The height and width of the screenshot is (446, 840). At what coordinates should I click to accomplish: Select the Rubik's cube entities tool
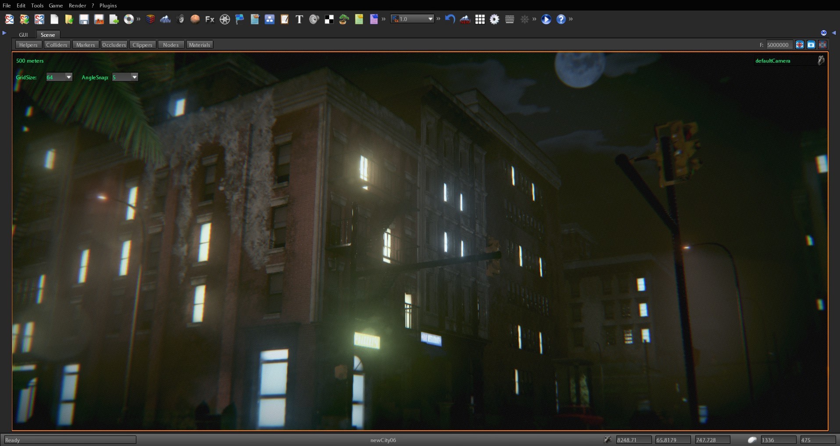point(151,19)
